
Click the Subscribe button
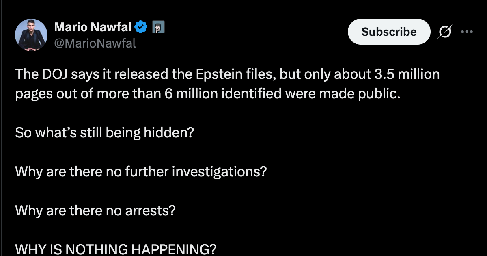pos(389,32)
